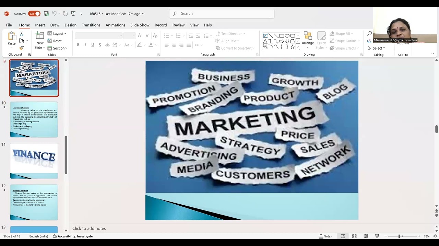Select slide 10 Marketing function thumbnail
This screenshot has height=246, width=439.
(34, 120)
